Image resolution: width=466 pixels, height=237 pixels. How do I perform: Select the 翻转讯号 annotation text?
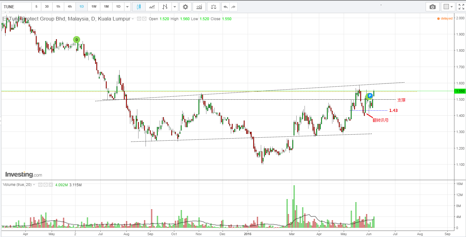(380, 120)
